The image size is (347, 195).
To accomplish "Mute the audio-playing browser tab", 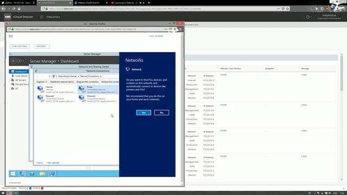I will point(140,3).
